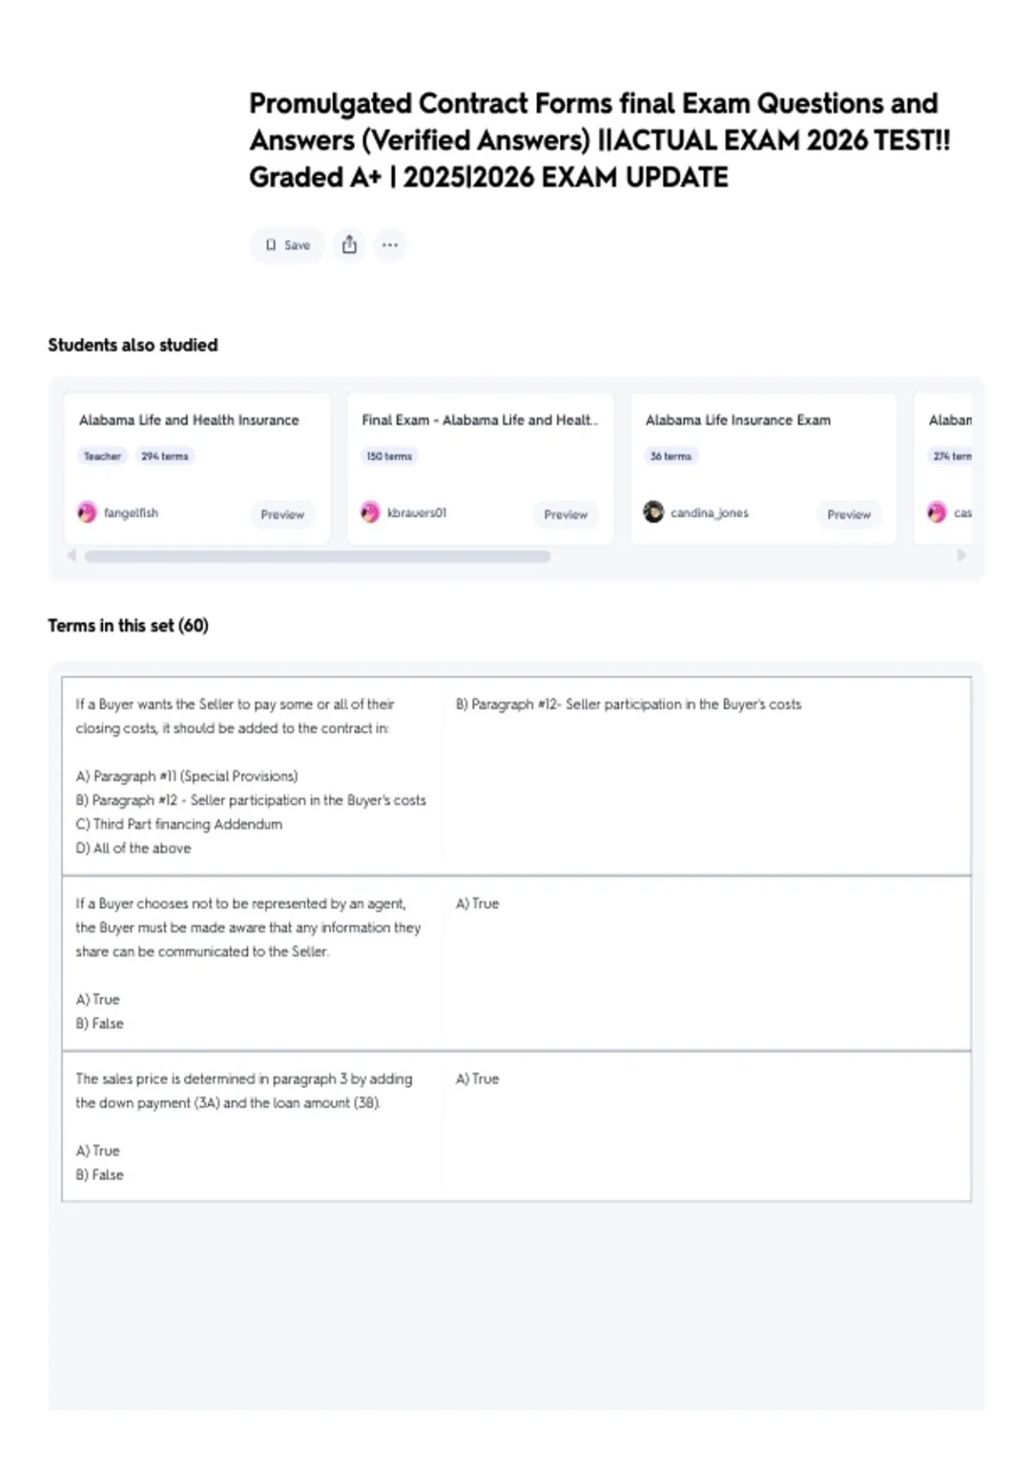Open Alabama Life Insurance Exam card title
This screenshot has width=1032, height=1462.
(738, 420)
